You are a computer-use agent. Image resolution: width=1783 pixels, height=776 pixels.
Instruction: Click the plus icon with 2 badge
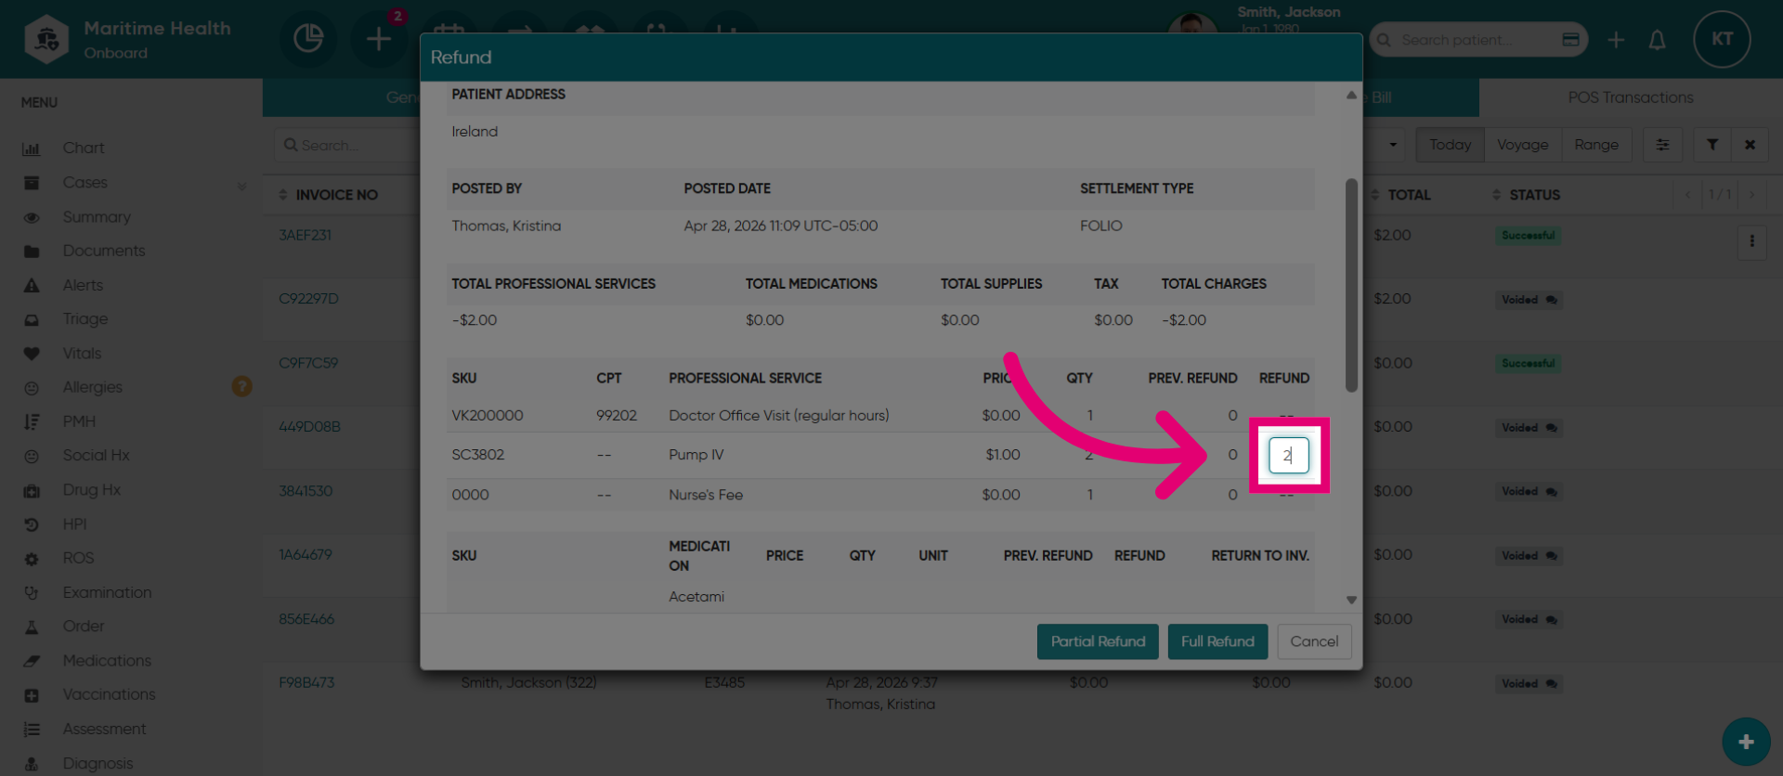(x=379, y=39)
